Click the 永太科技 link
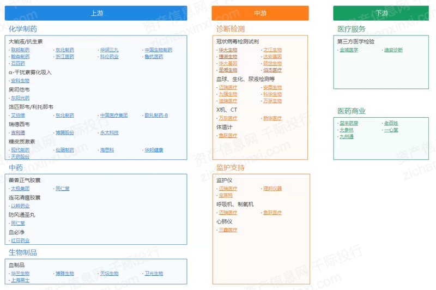Viewport: 436px width, 290px height. point(110,132)
